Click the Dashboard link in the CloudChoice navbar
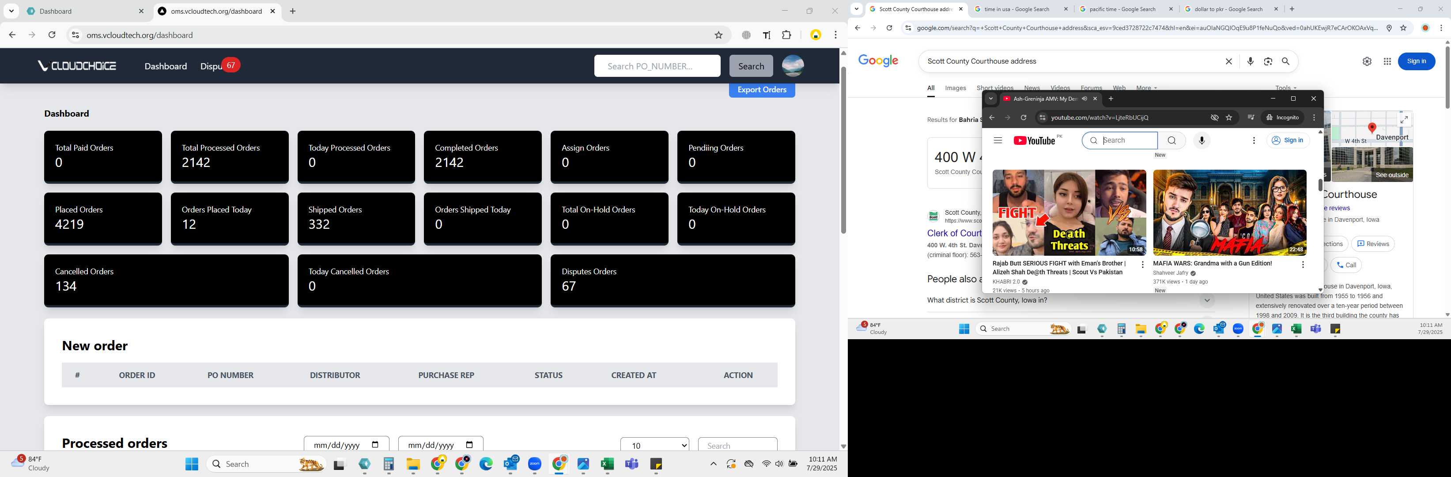The image size is (1451, 477). (x=166, y=66)
